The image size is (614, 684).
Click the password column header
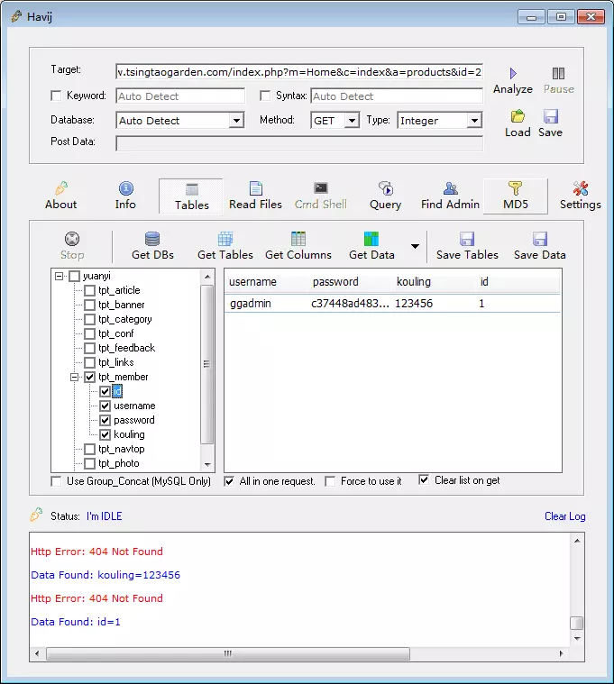pos(351,282)
